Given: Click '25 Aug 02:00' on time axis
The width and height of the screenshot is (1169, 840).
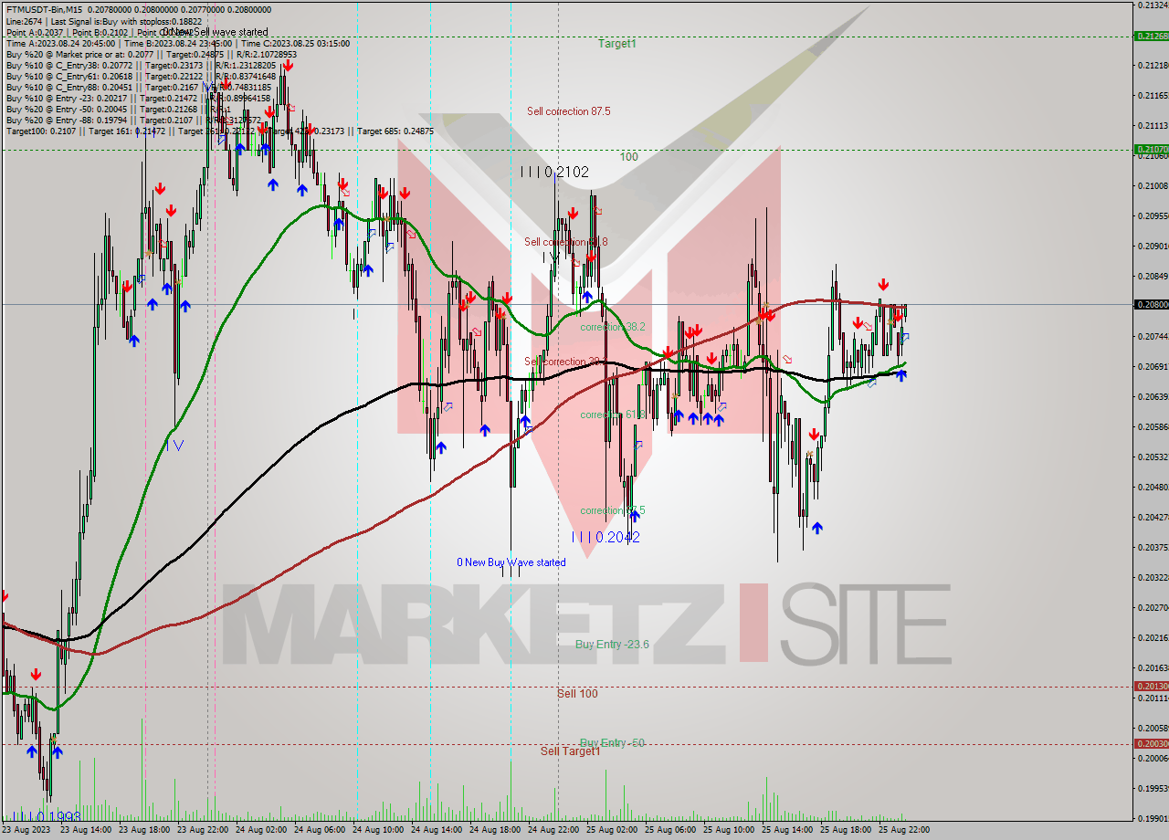Looking at the screenshot, I should pos(612,831).
